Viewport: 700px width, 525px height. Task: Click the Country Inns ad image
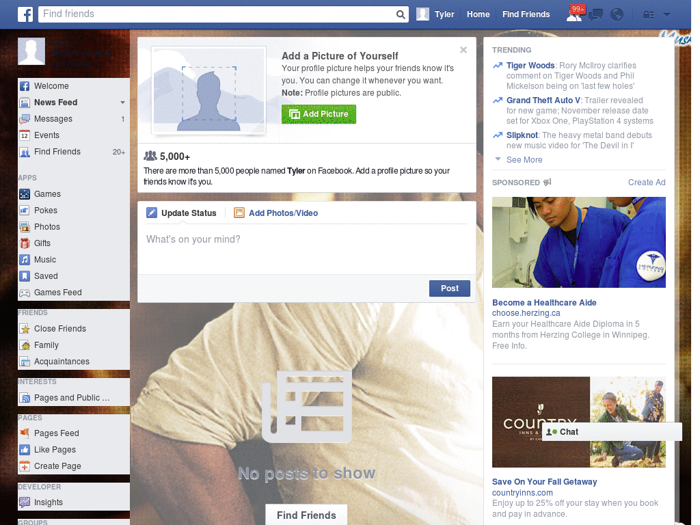point(578,422)
